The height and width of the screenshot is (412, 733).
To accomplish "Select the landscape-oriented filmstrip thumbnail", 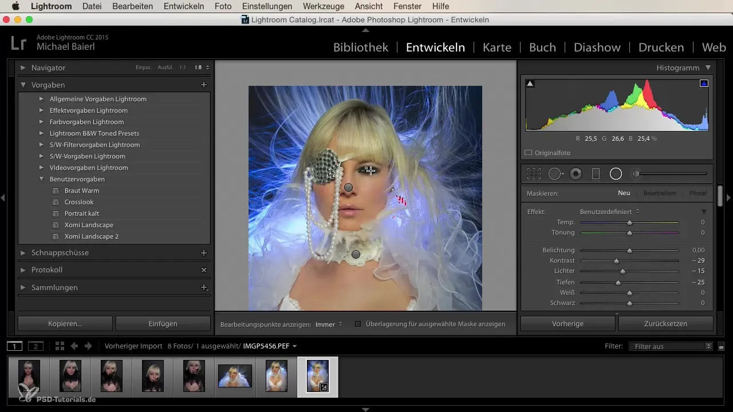I will (235, 376).
